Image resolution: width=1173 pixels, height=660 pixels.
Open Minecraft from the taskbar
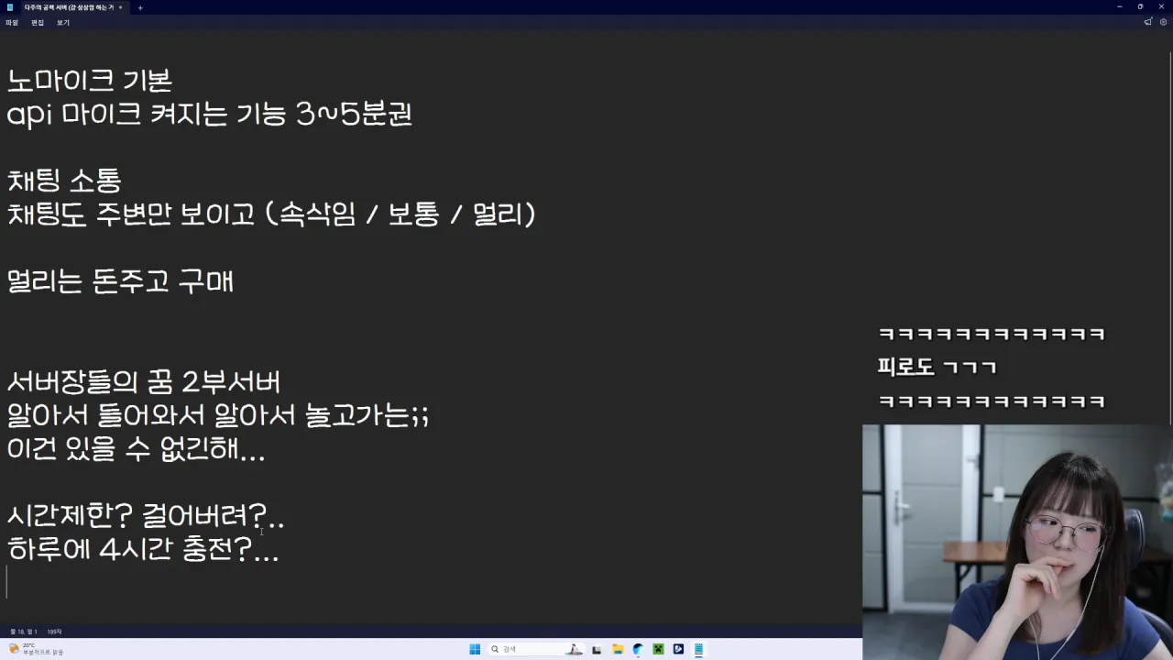tap(658, 649)
